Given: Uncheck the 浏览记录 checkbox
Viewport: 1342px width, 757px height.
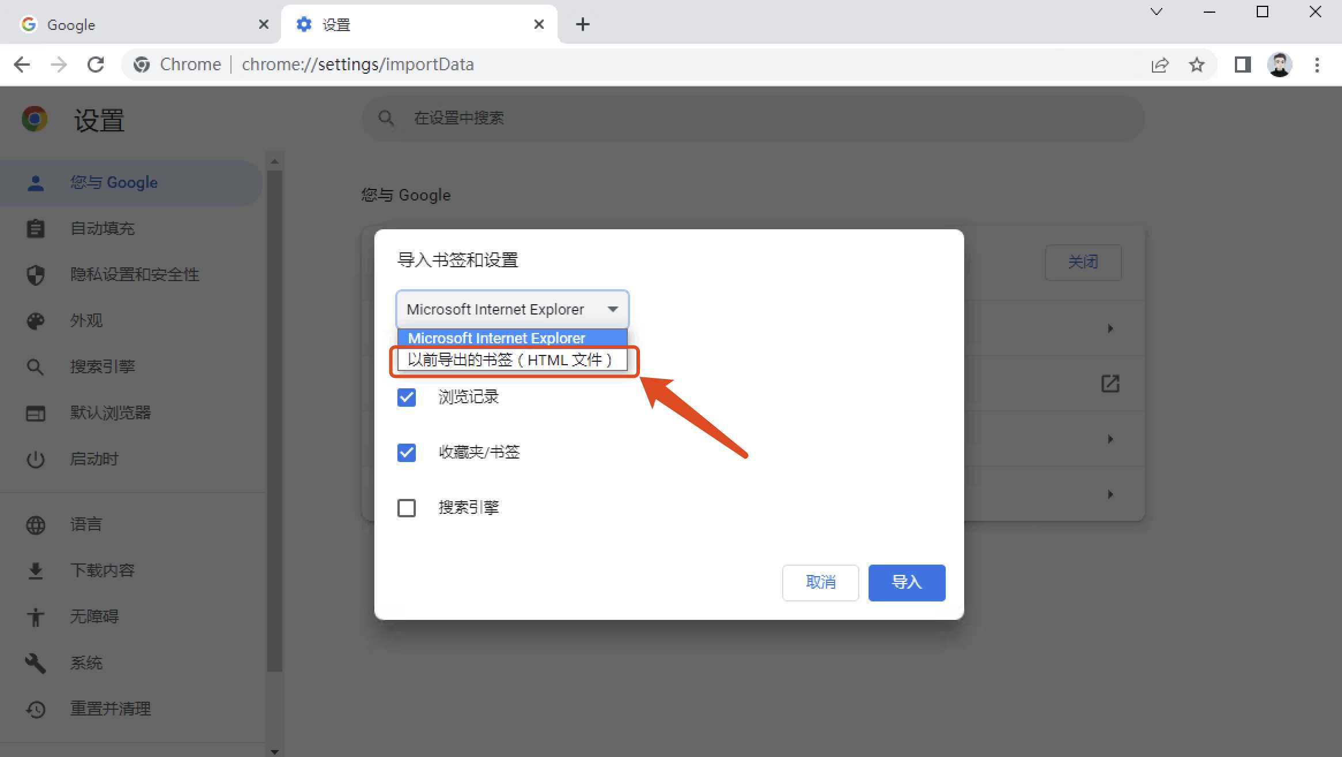Looking at the screenshot, I should (407, 397).
